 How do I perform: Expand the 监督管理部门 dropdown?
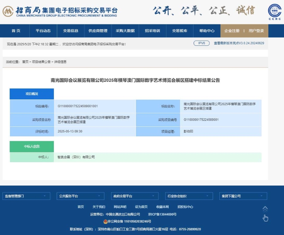coord(26,196)
